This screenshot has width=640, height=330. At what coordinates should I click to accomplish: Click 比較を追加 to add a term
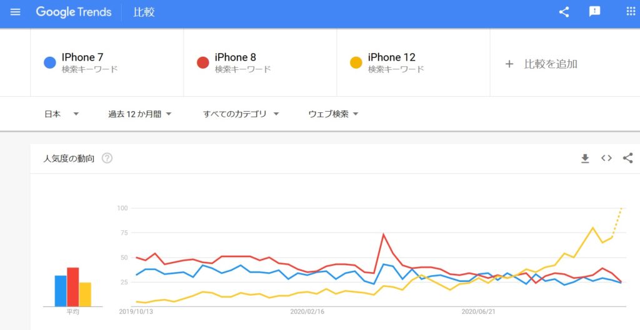(x=541, y=64)
